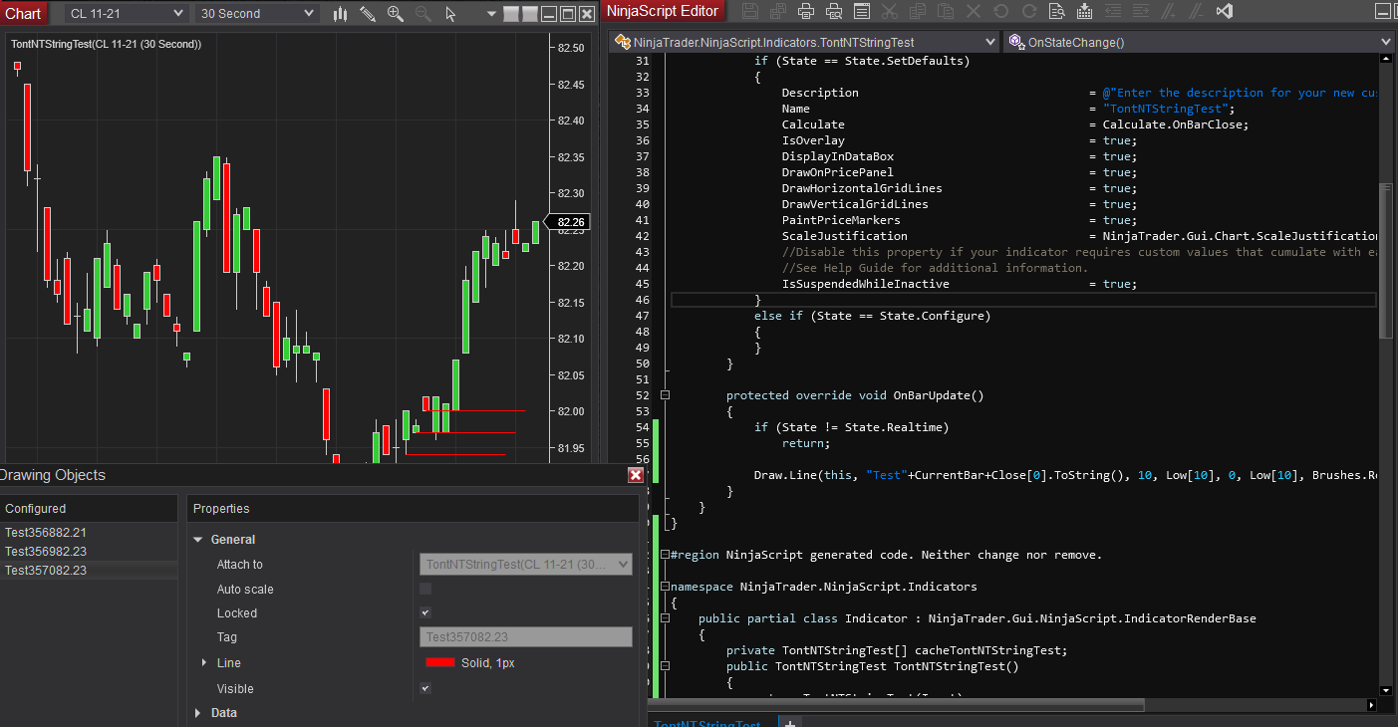Copy selected code in NinjaScript Editor
This screenshot has height=727, width=1398.
click(x=918, y=11)
